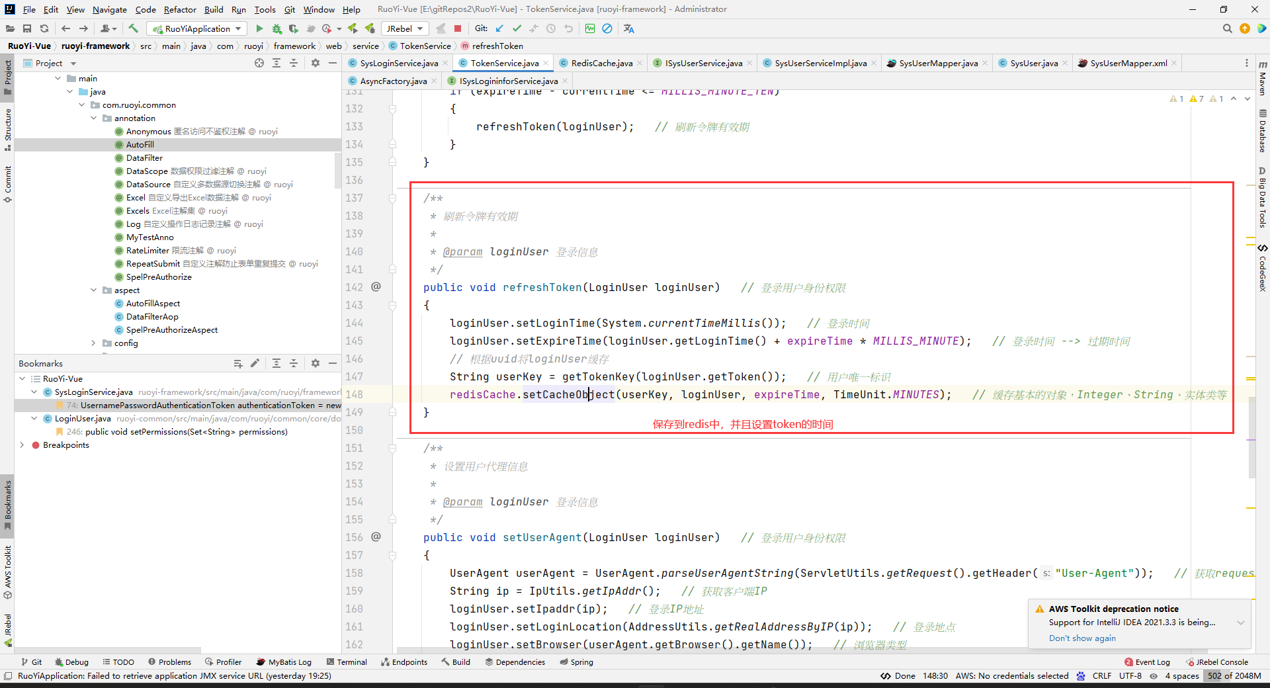Switch to SysUserMapper.xml editor tab

pyautogui.click(x=1127, y=63)
